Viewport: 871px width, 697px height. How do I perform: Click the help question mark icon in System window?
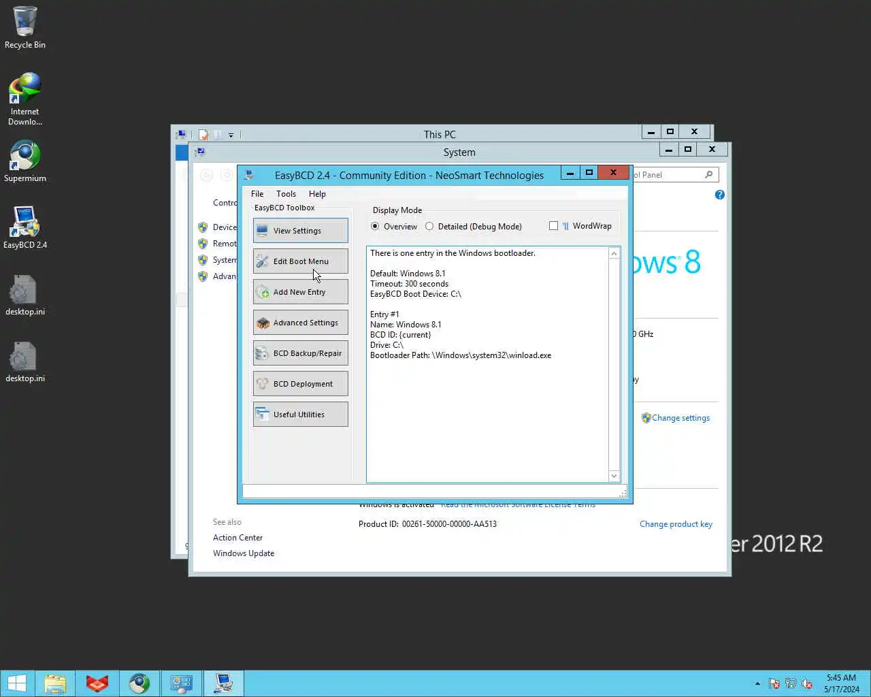point(720,195)
